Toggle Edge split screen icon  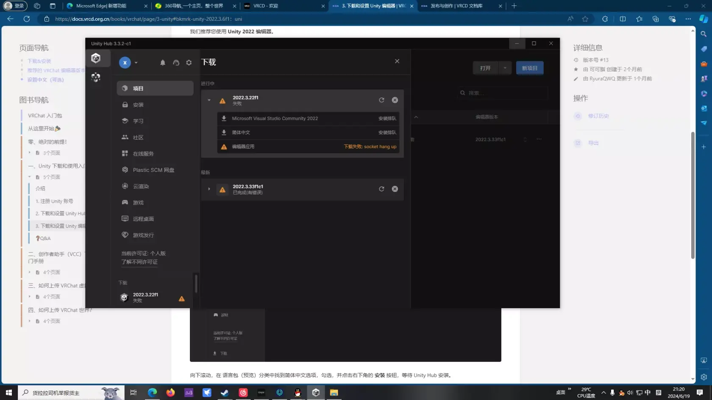623,19
